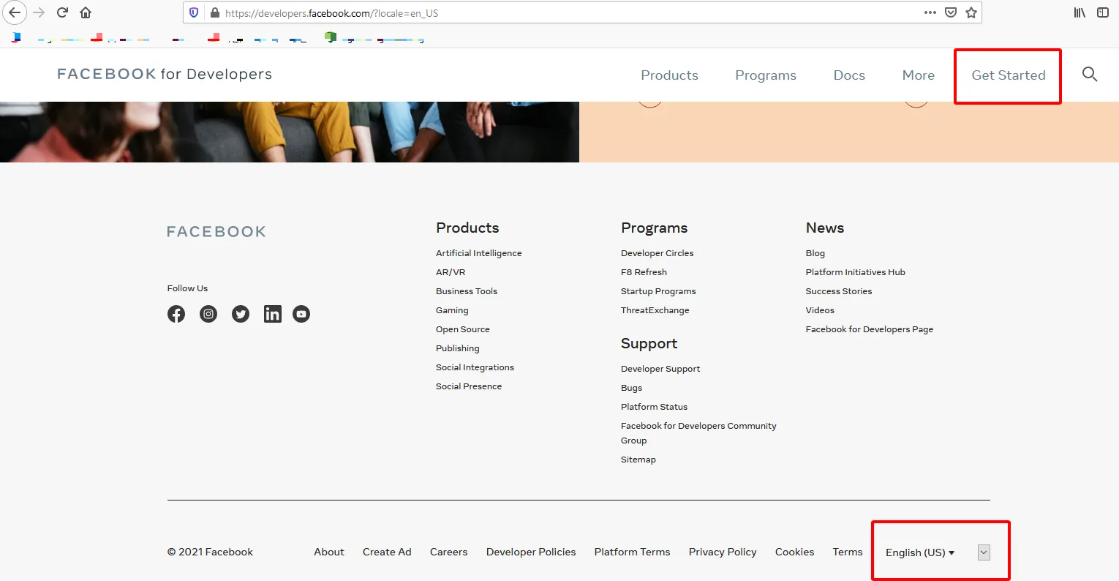The height and width of the screenshot is (581, 1119).
Task: Click the Save to Pocket icon
Action: tap(951, 12)
